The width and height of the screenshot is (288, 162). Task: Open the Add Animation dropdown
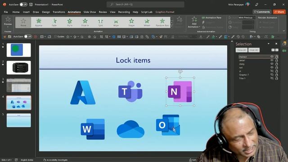[x=194, y=22]
